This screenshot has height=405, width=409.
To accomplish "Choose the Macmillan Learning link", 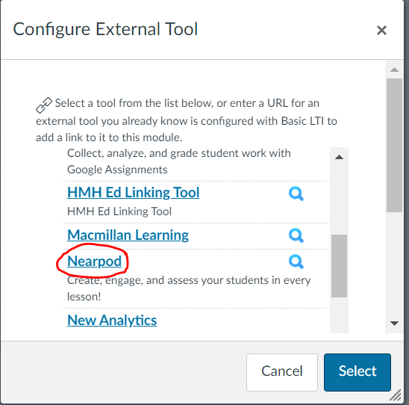I will pos(128,235).
